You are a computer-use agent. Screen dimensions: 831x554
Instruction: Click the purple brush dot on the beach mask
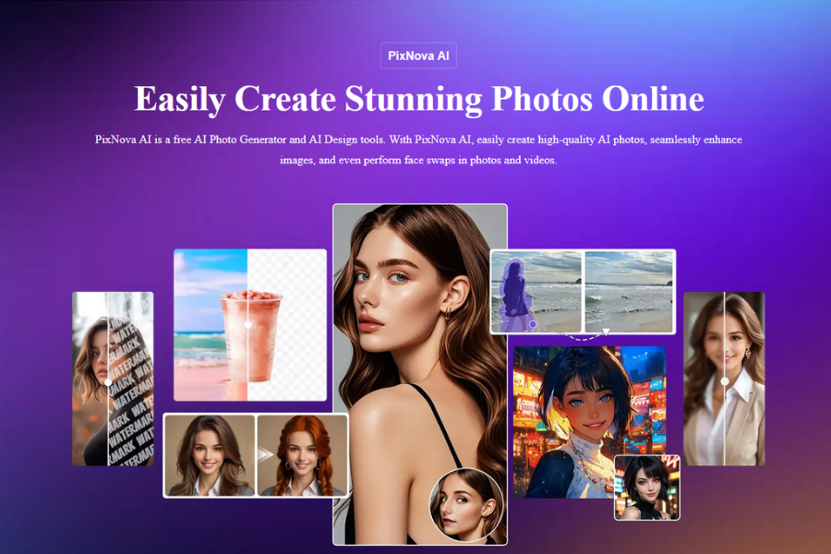[x=533, y=324]
